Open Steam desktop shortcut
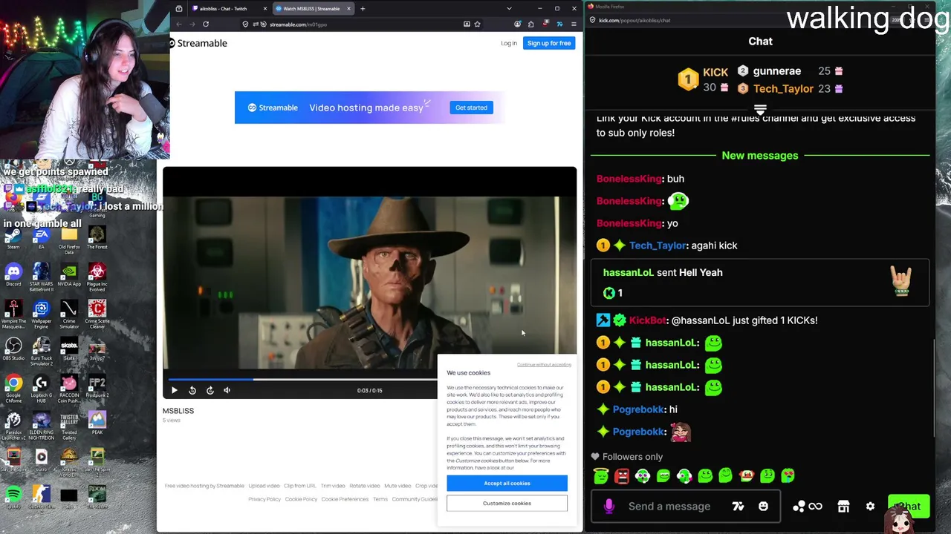Image resolution: width=951 pixels, height=534 pixels. (x=13, y=239)
